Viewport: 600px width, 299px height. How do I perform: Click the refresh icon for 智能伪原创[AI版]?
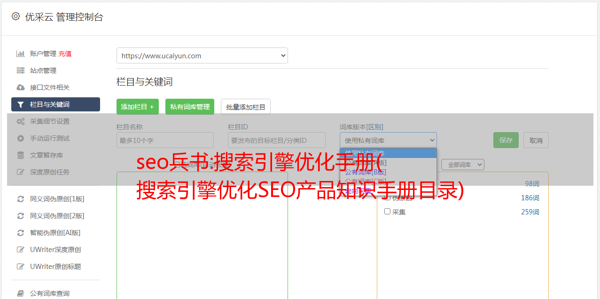click(20, 233)
